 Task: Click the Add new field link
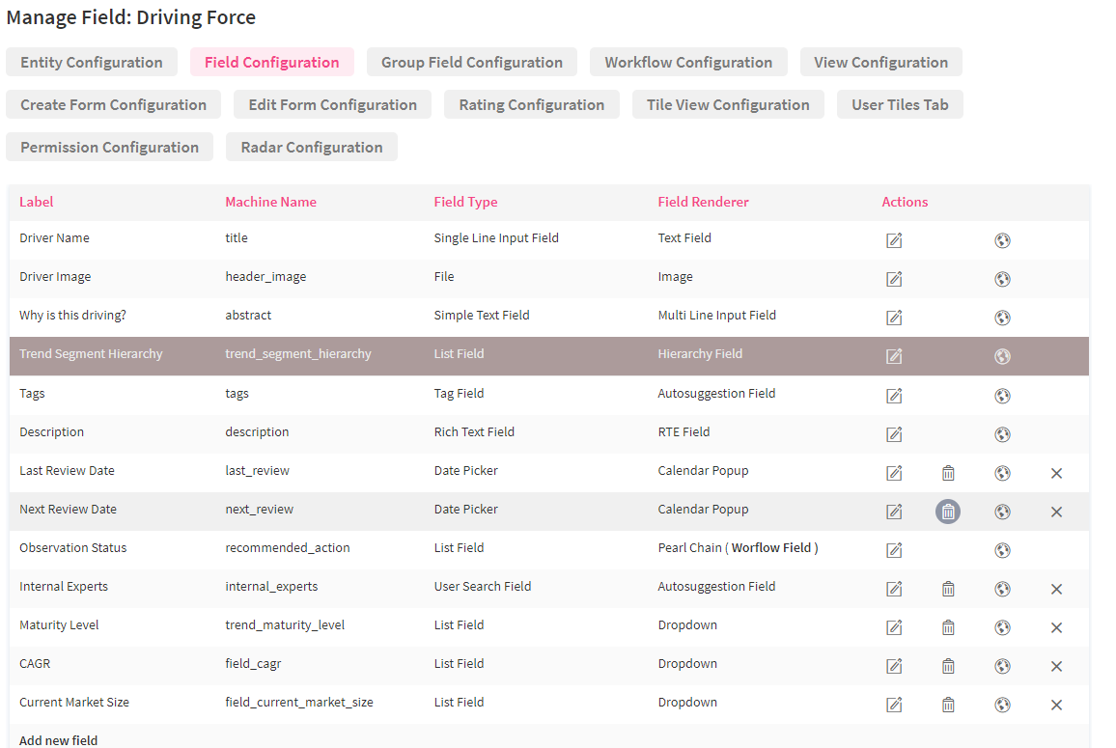(59, 740)
